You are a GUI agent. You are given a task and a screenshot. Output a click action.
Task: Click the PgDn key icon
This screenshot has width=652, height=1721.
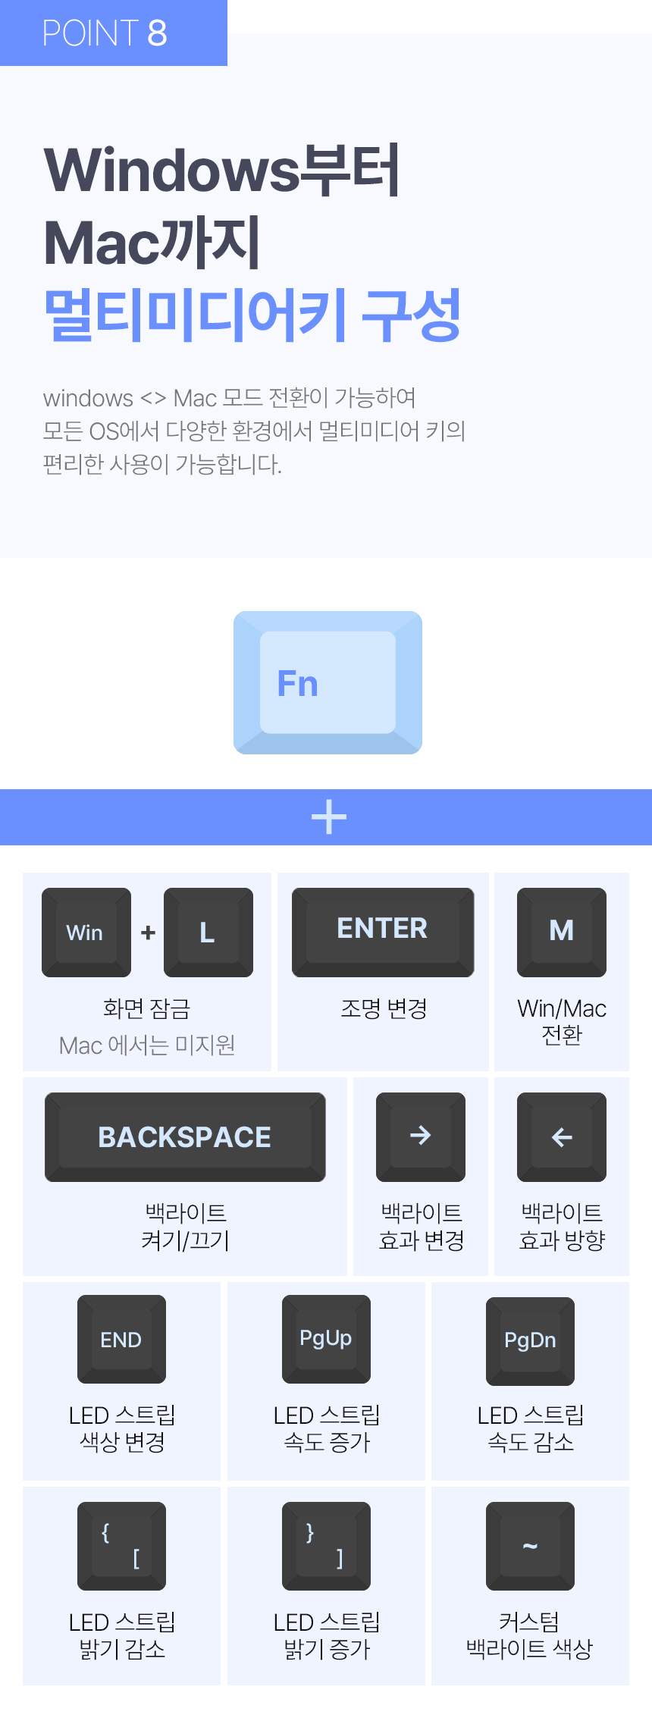[x=530, y=1340]
